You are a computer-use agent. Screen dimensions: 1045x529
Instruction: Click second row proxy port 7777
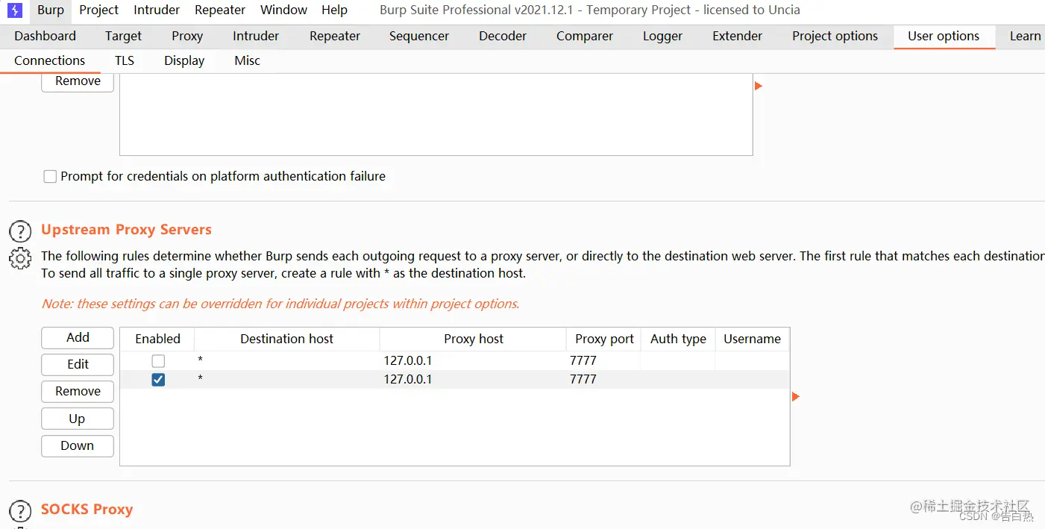(583, 380)
